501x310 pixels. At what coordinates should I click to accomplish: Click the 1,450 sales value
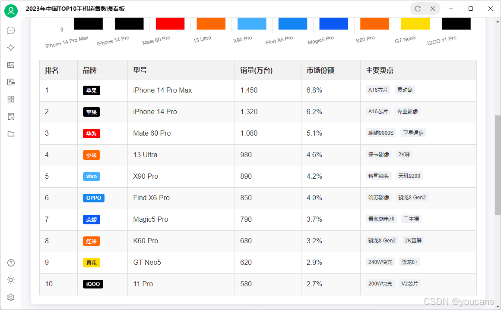coord(249,90)
